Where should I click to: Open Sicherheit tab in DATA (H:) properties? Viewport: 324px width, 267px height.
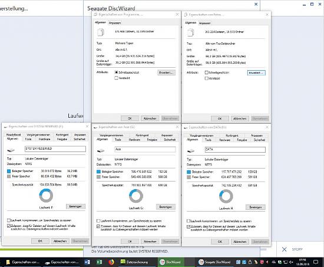coord(259,140)
